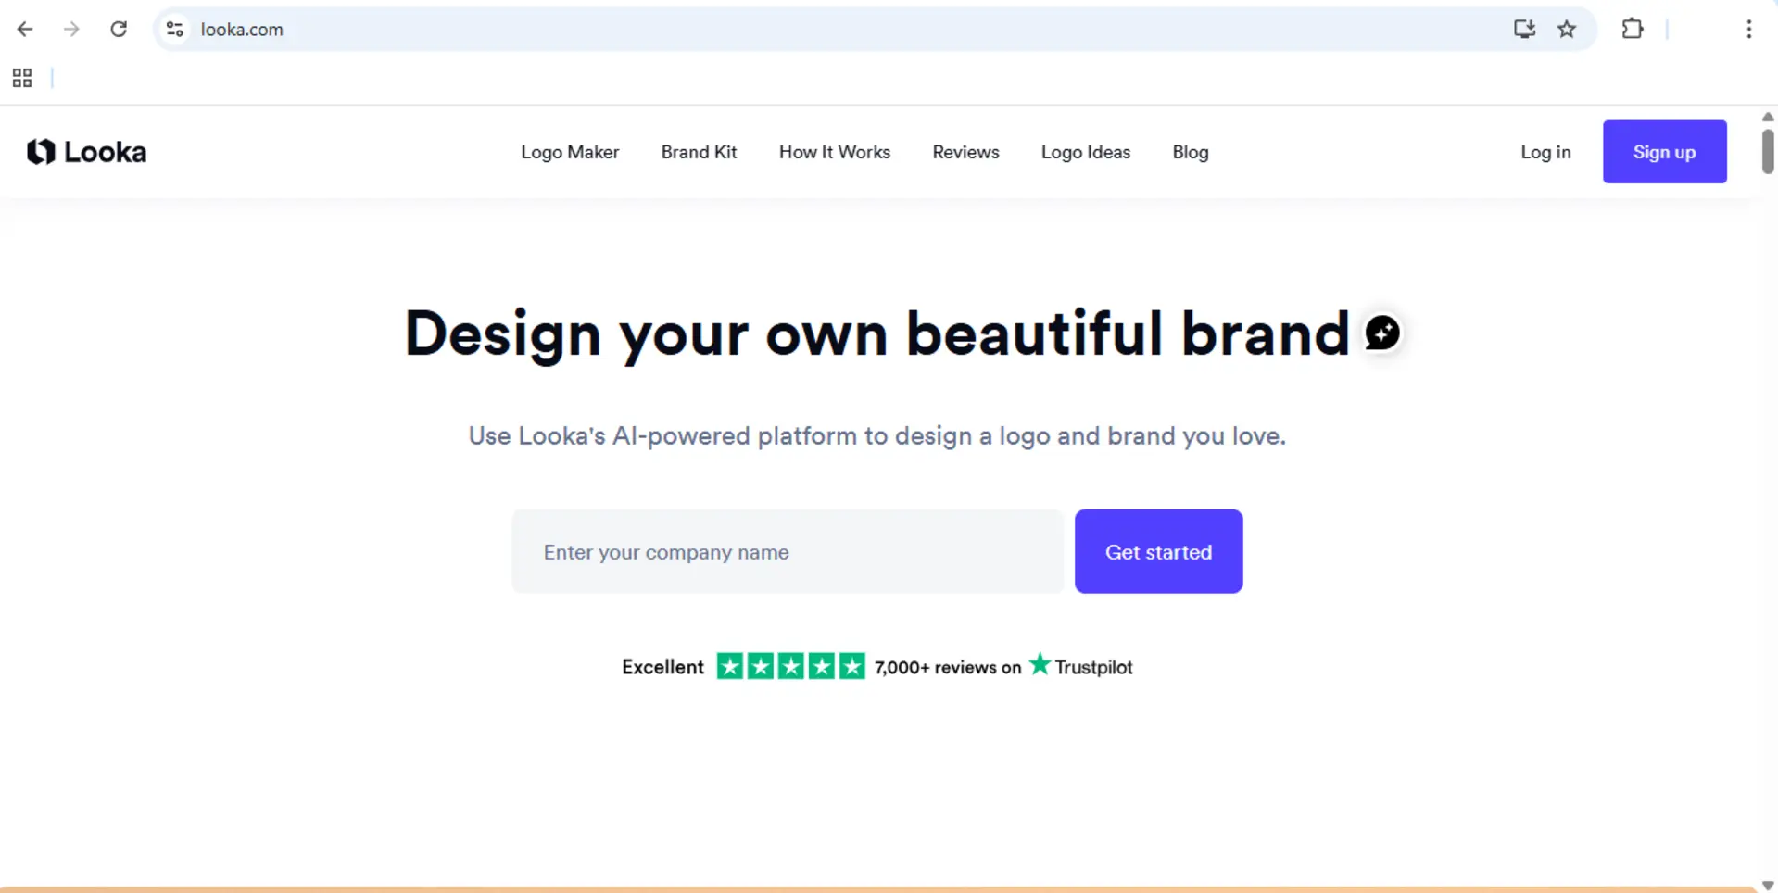Click the install site icon in address bar
The image size is (1778, 893).
(x=1524, y=29)
